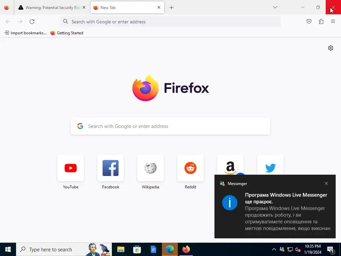Viewport: 341px width, 256px height.
Task: Open the Amazon shortcut tile
Action: tap(230, 165)
